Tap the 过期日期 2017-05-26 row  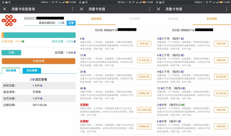[x=38, y=105]
